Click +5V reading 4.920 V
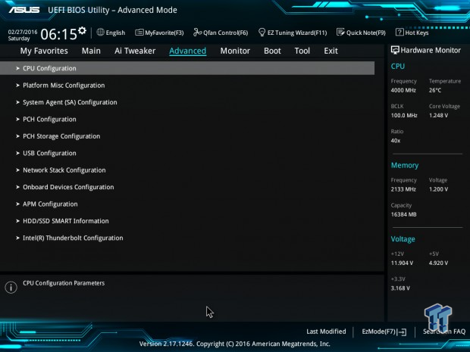 [438, 263]
